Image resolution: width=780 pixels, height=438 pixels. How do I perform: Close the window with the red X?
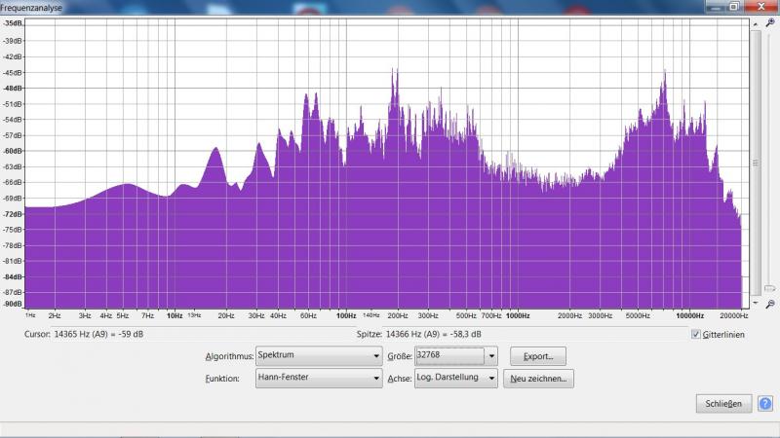761,6
